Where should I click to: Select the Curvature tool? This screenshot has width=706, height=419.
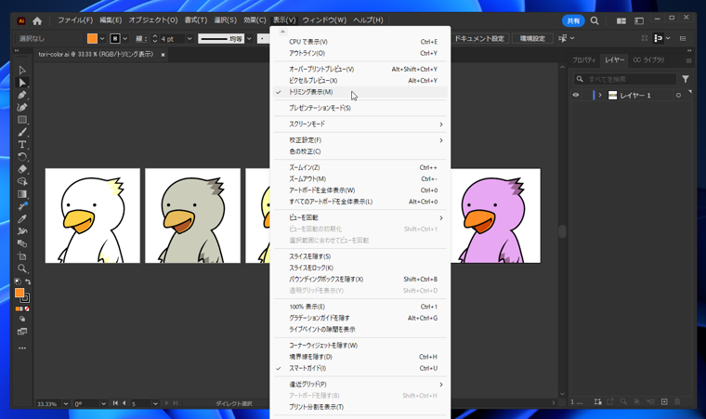click(x=22, y=107)
